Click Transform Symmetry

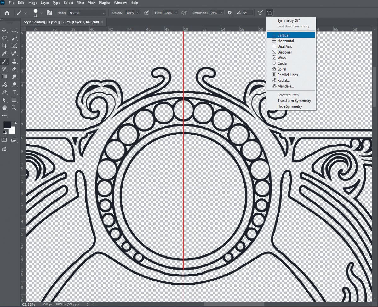coord(291,101)
